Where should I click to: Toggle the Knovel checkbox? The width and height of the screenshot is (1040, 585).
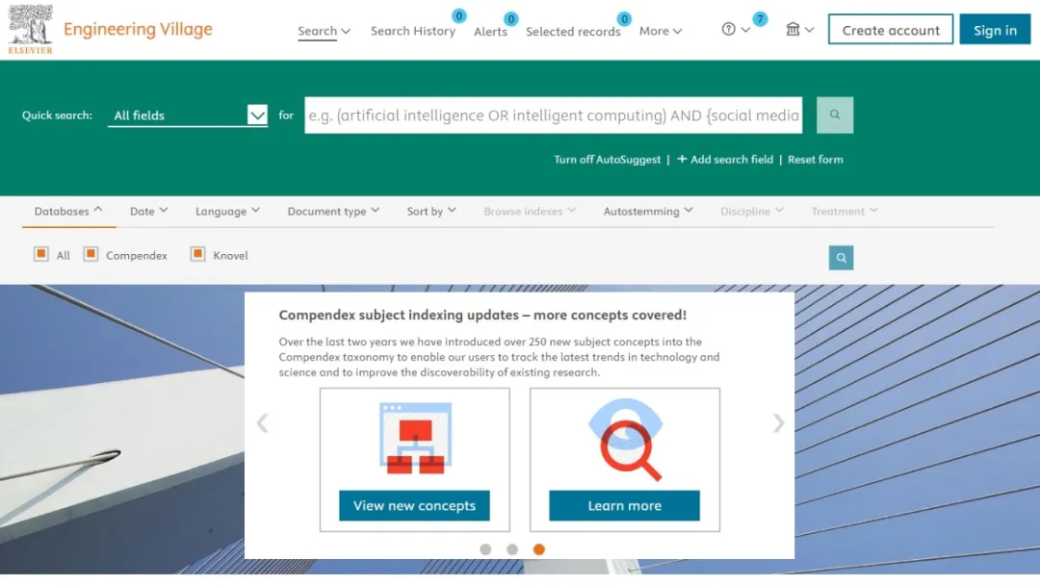[x=197, y=254]
